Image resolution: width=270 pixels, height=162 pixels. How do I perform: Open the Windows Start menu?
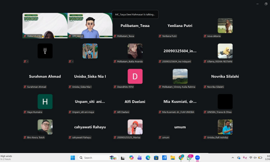(x=73, y=158)
